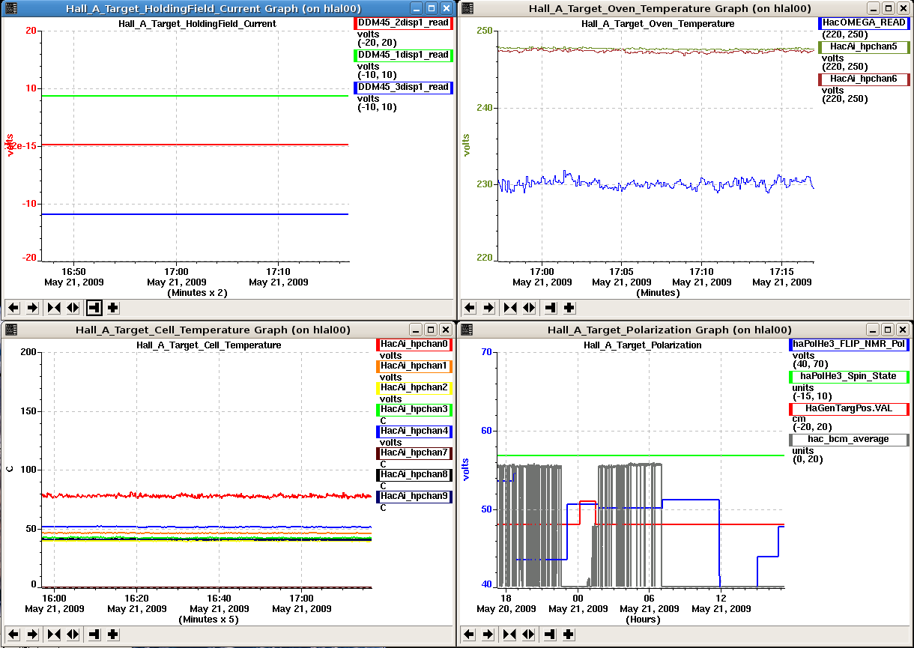Pan right in the Oven_Temperature graph window
914x648 pixels.
pyautogui.click(x=489, y=307)
